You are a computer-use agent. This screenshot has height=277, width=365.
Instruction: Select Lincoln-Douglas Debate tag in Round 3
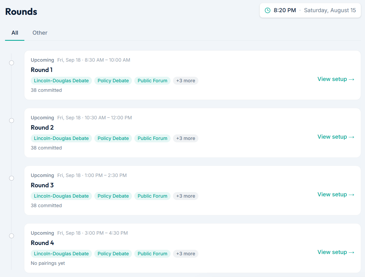point(61,196)
